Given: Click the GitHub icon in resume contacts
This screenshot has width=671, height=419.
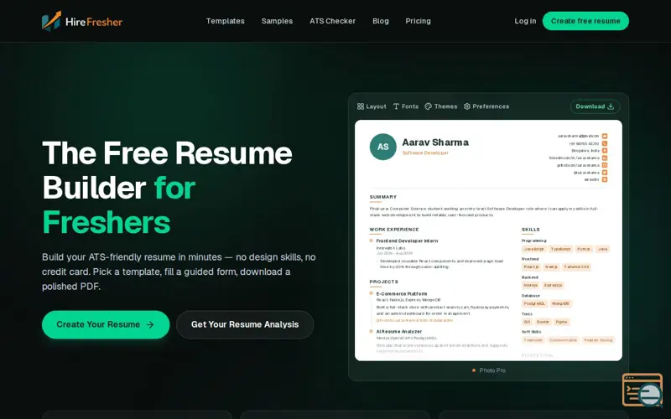Looking at the screenshot, I should [605, 165].
